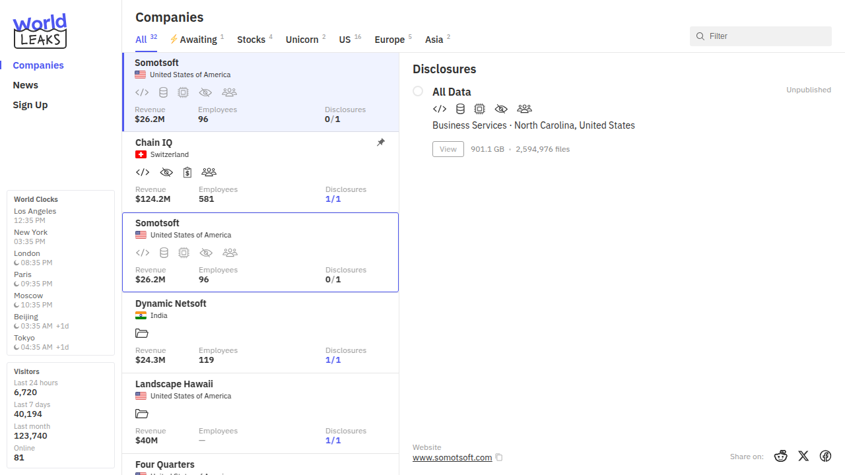The height and width of the screenshot is (475, 845).
Task: Click people icon in top Somotsoft card
Action: (229, 92)
